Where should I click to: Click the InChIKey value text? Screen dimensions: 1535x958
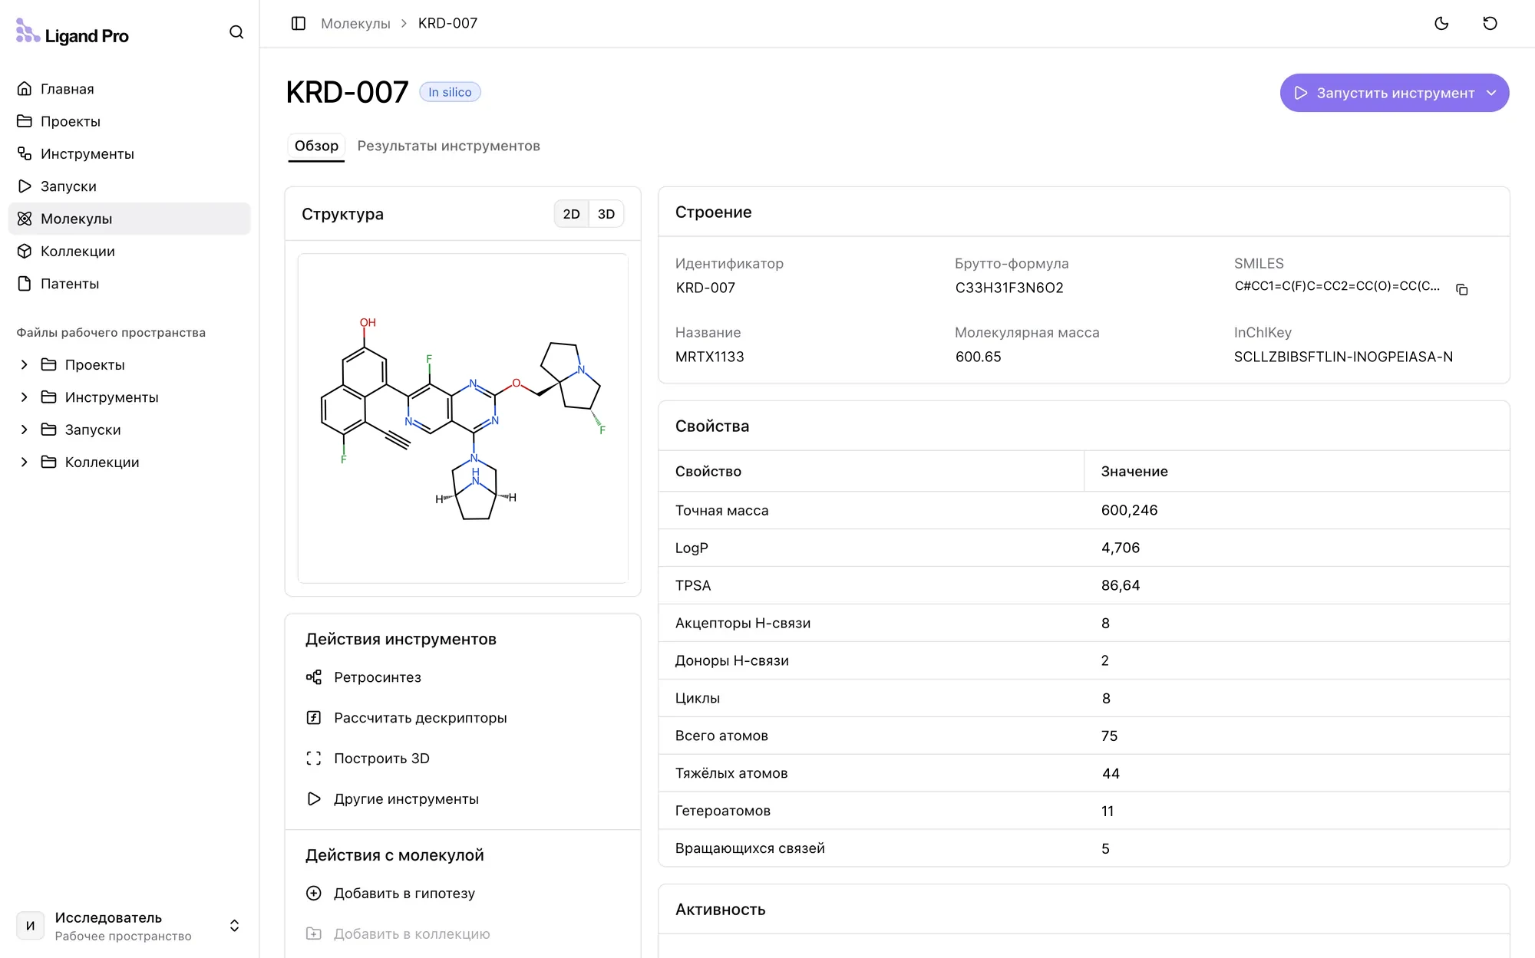1343,357
